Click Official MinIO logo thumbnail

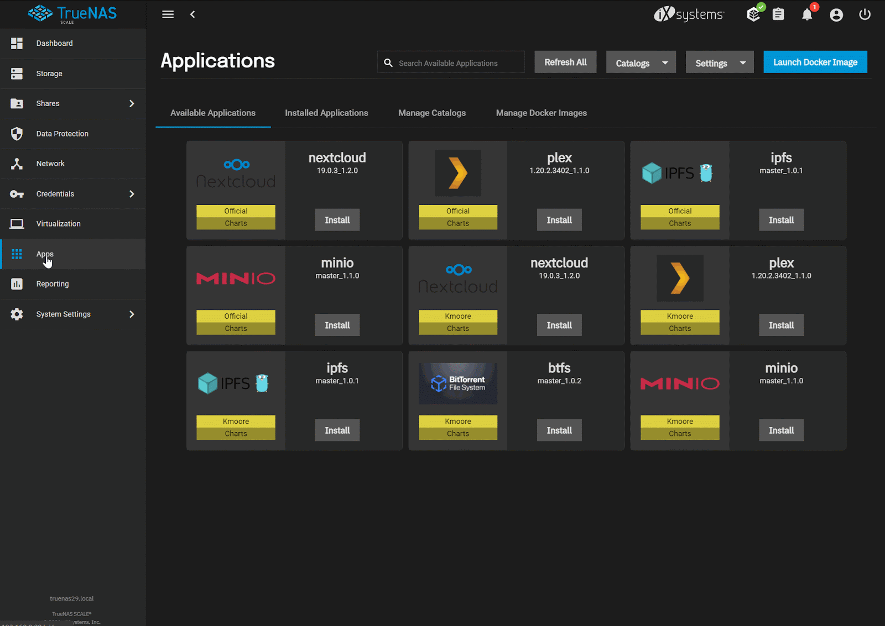[236, 278]
